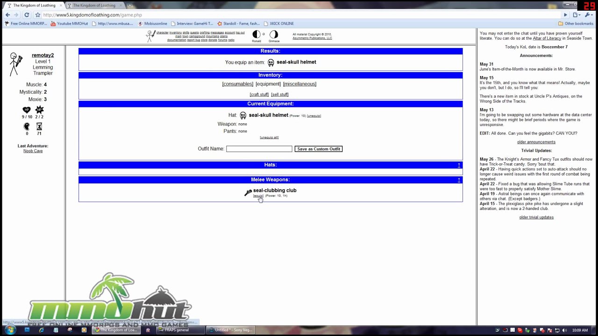Open the character menu link
The height and width of the screenshot is (336, 598).
point(163,33)
